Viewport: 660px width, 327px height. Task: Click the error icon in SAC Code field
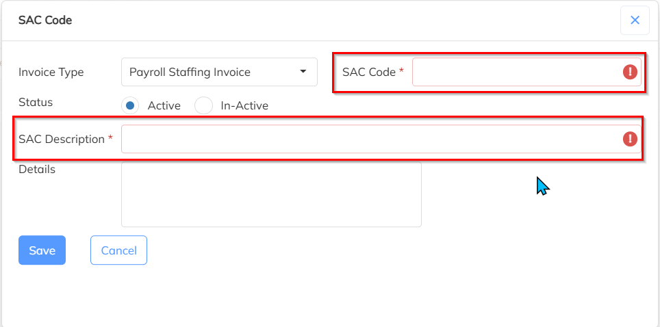630,72
